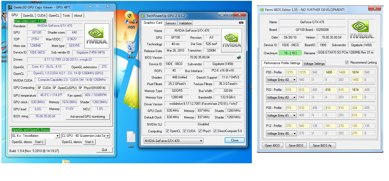Open the P12 profile Voltage Entry #0 dropdown

281,133
